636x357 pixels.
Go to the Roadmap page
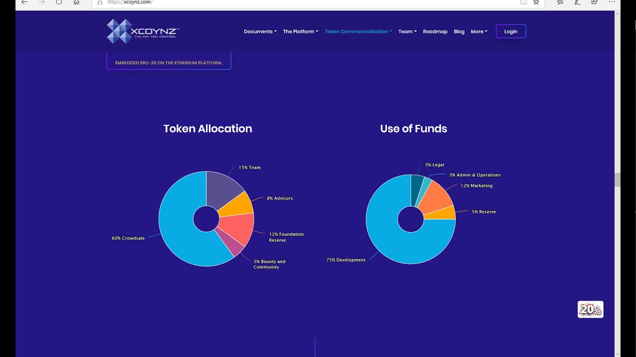435,31
